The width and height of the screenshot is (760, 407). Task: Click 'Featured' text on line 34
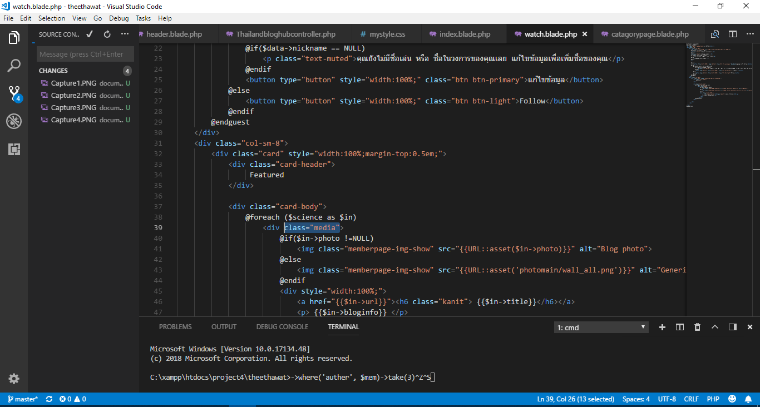tap(267, 175)
